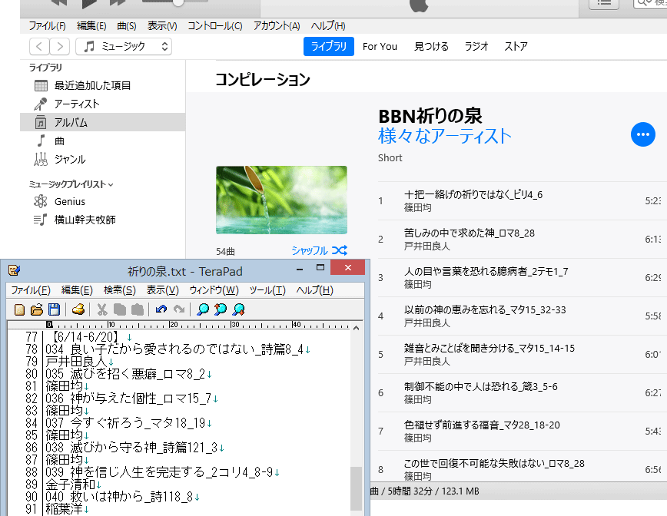This screenshot has height=516, width=667.
Task: Click the BBN祈りの泉 album artwork
Action: pyautogui.click(x=281, y=200)
